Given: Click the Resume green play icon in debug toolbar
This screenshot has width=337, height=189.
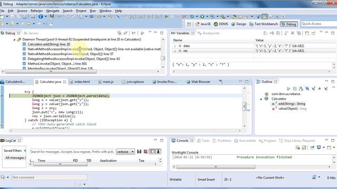Looking at the screenshot, I should pyautogui.click(x=165, y=16).
